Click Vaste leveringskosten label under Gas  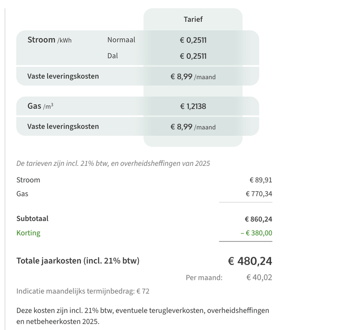(x=63, y=126)
